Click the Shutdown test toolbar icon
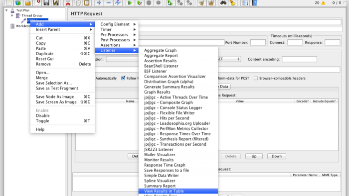This screenshot has height=196, width=349. (158, 2)
